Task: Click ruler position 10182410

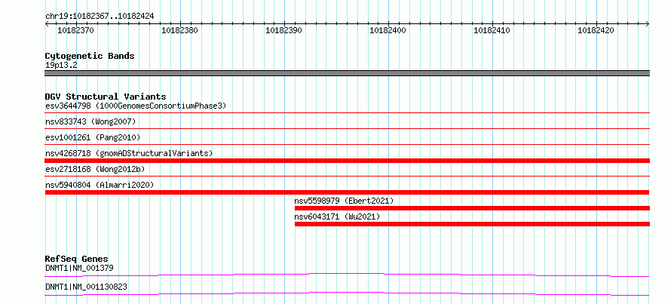Action: pos(492,30)
